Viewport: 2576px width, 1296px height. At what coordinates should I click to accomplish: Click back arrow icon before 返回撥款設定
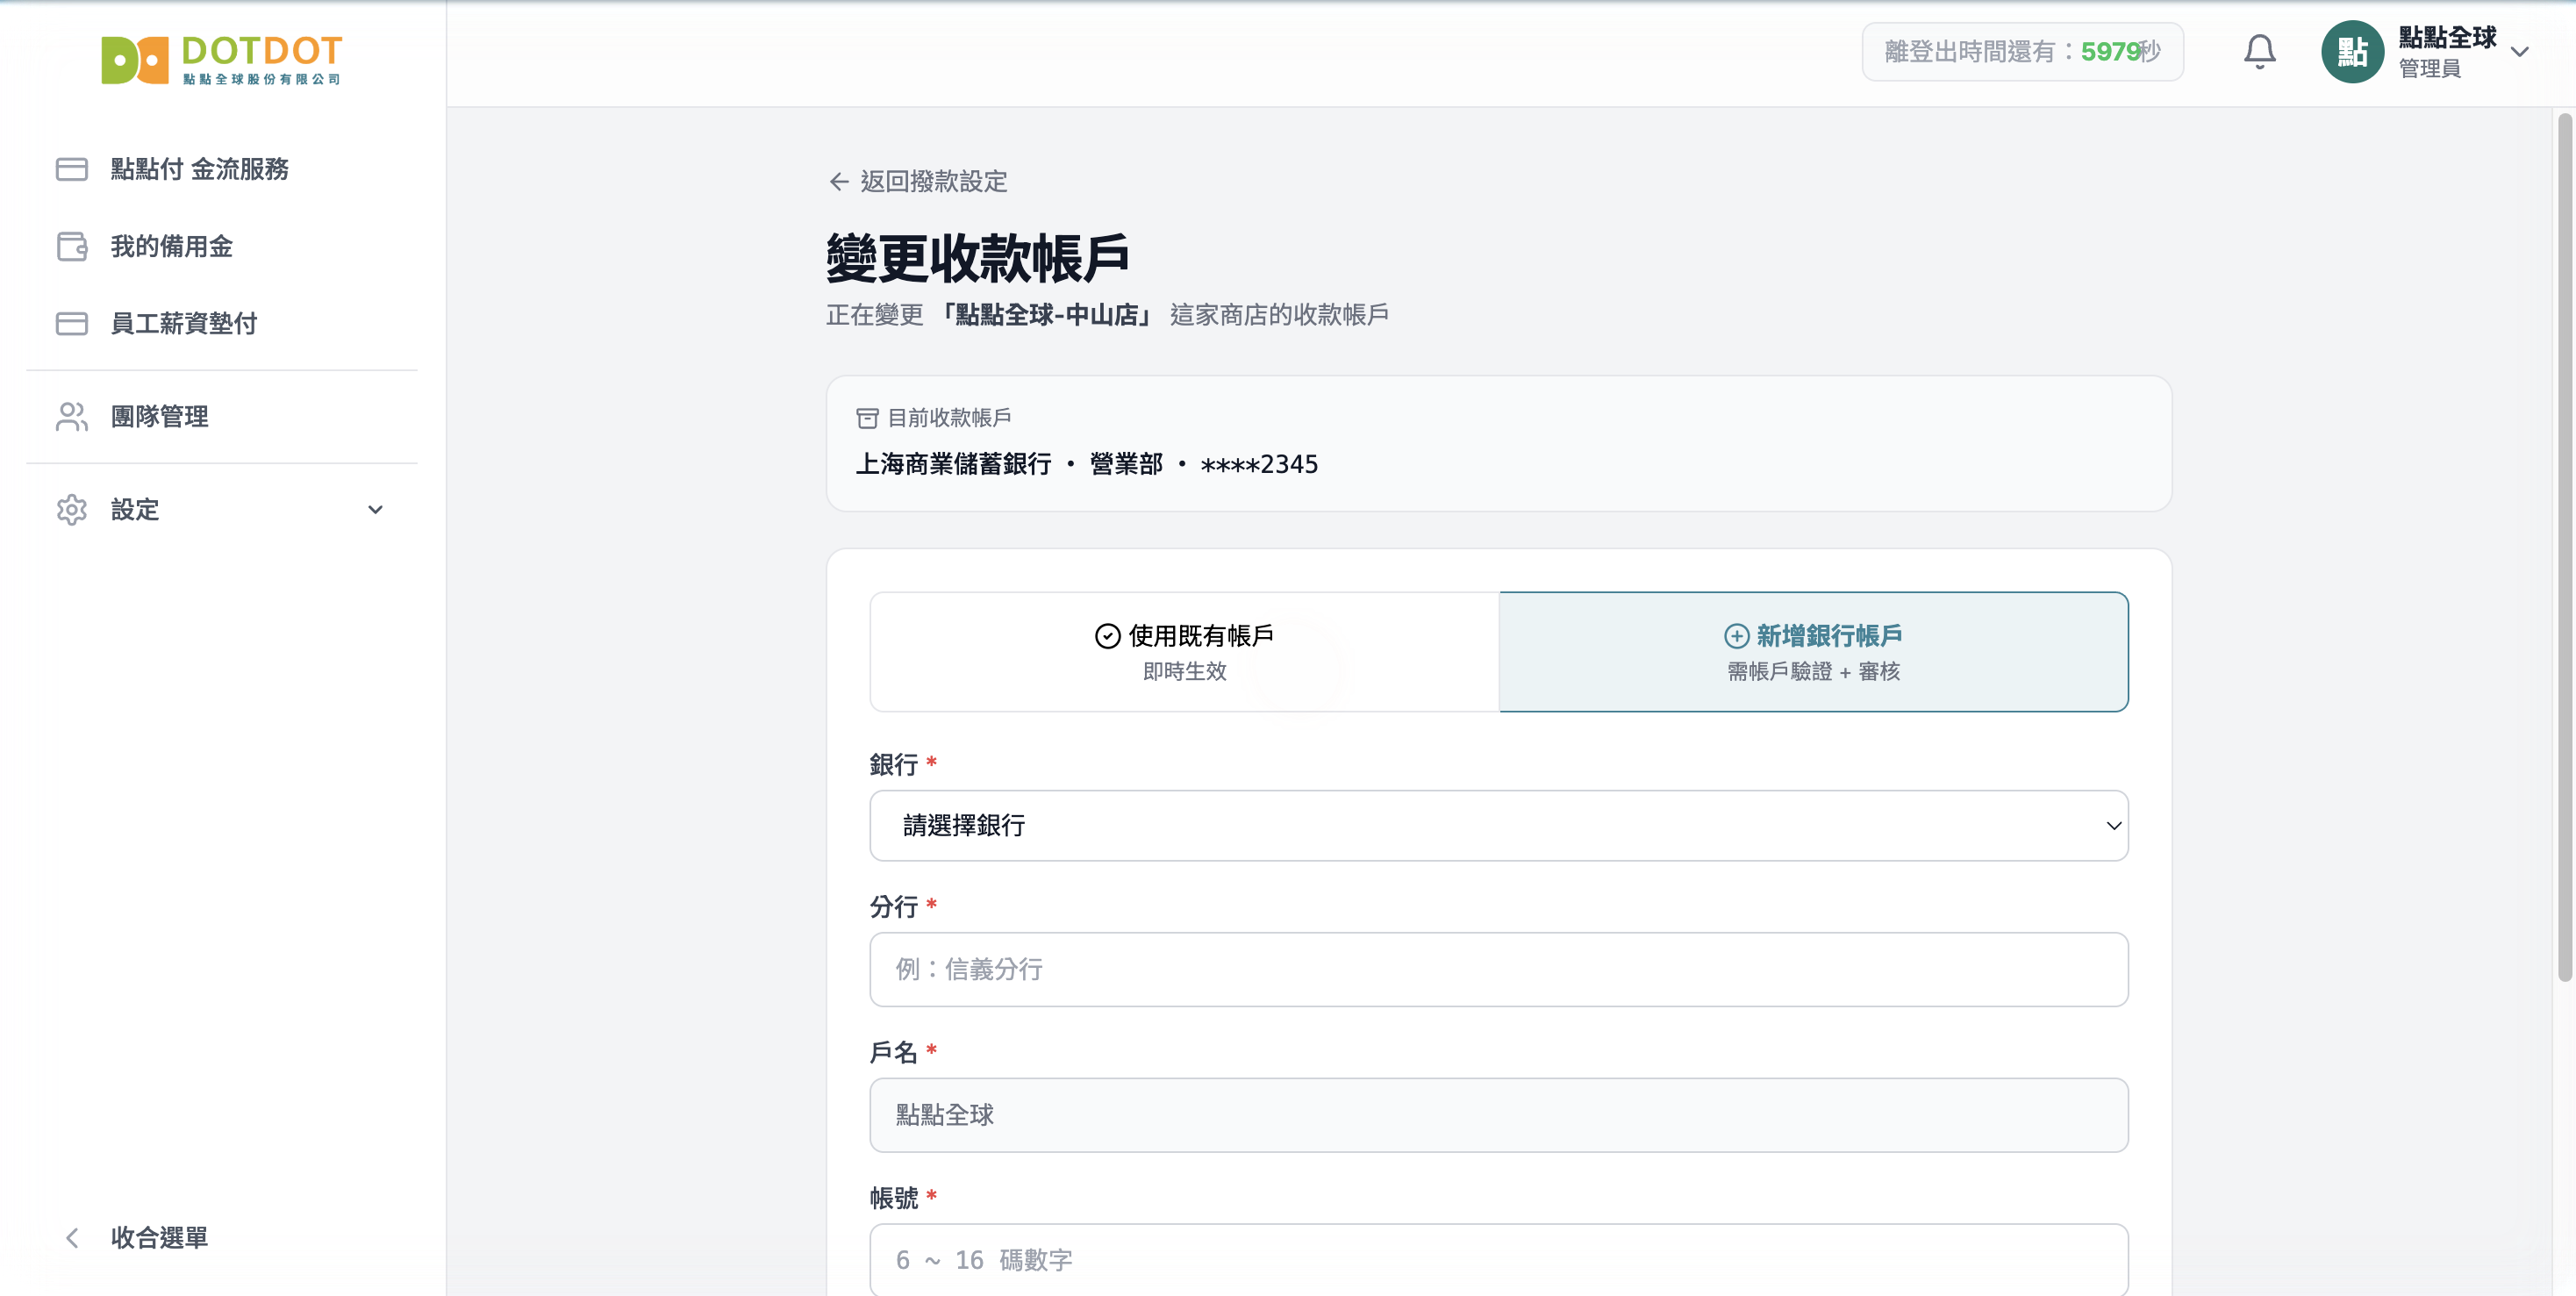pos(838,181)
